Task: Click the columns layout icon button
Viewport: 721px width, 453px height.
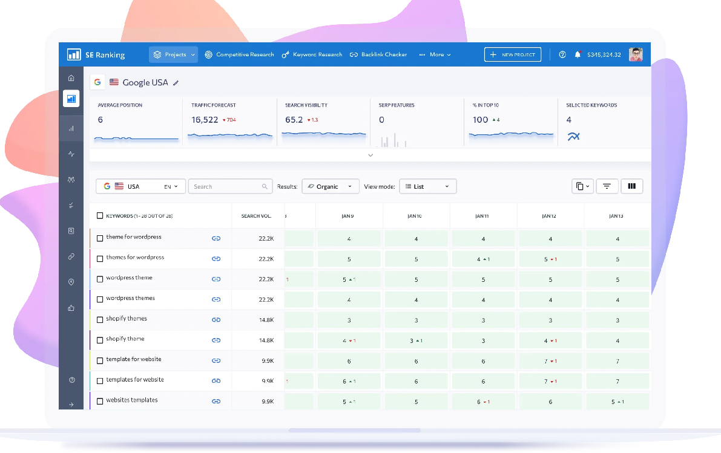Action: tap(631, 186)
